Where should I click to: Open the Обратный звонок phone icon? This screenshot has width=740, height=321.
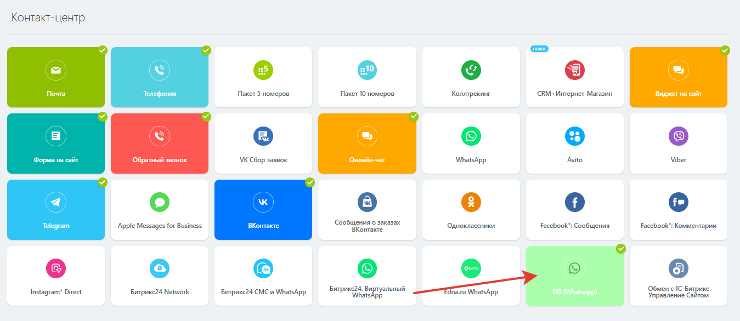(x=159, y=136)
